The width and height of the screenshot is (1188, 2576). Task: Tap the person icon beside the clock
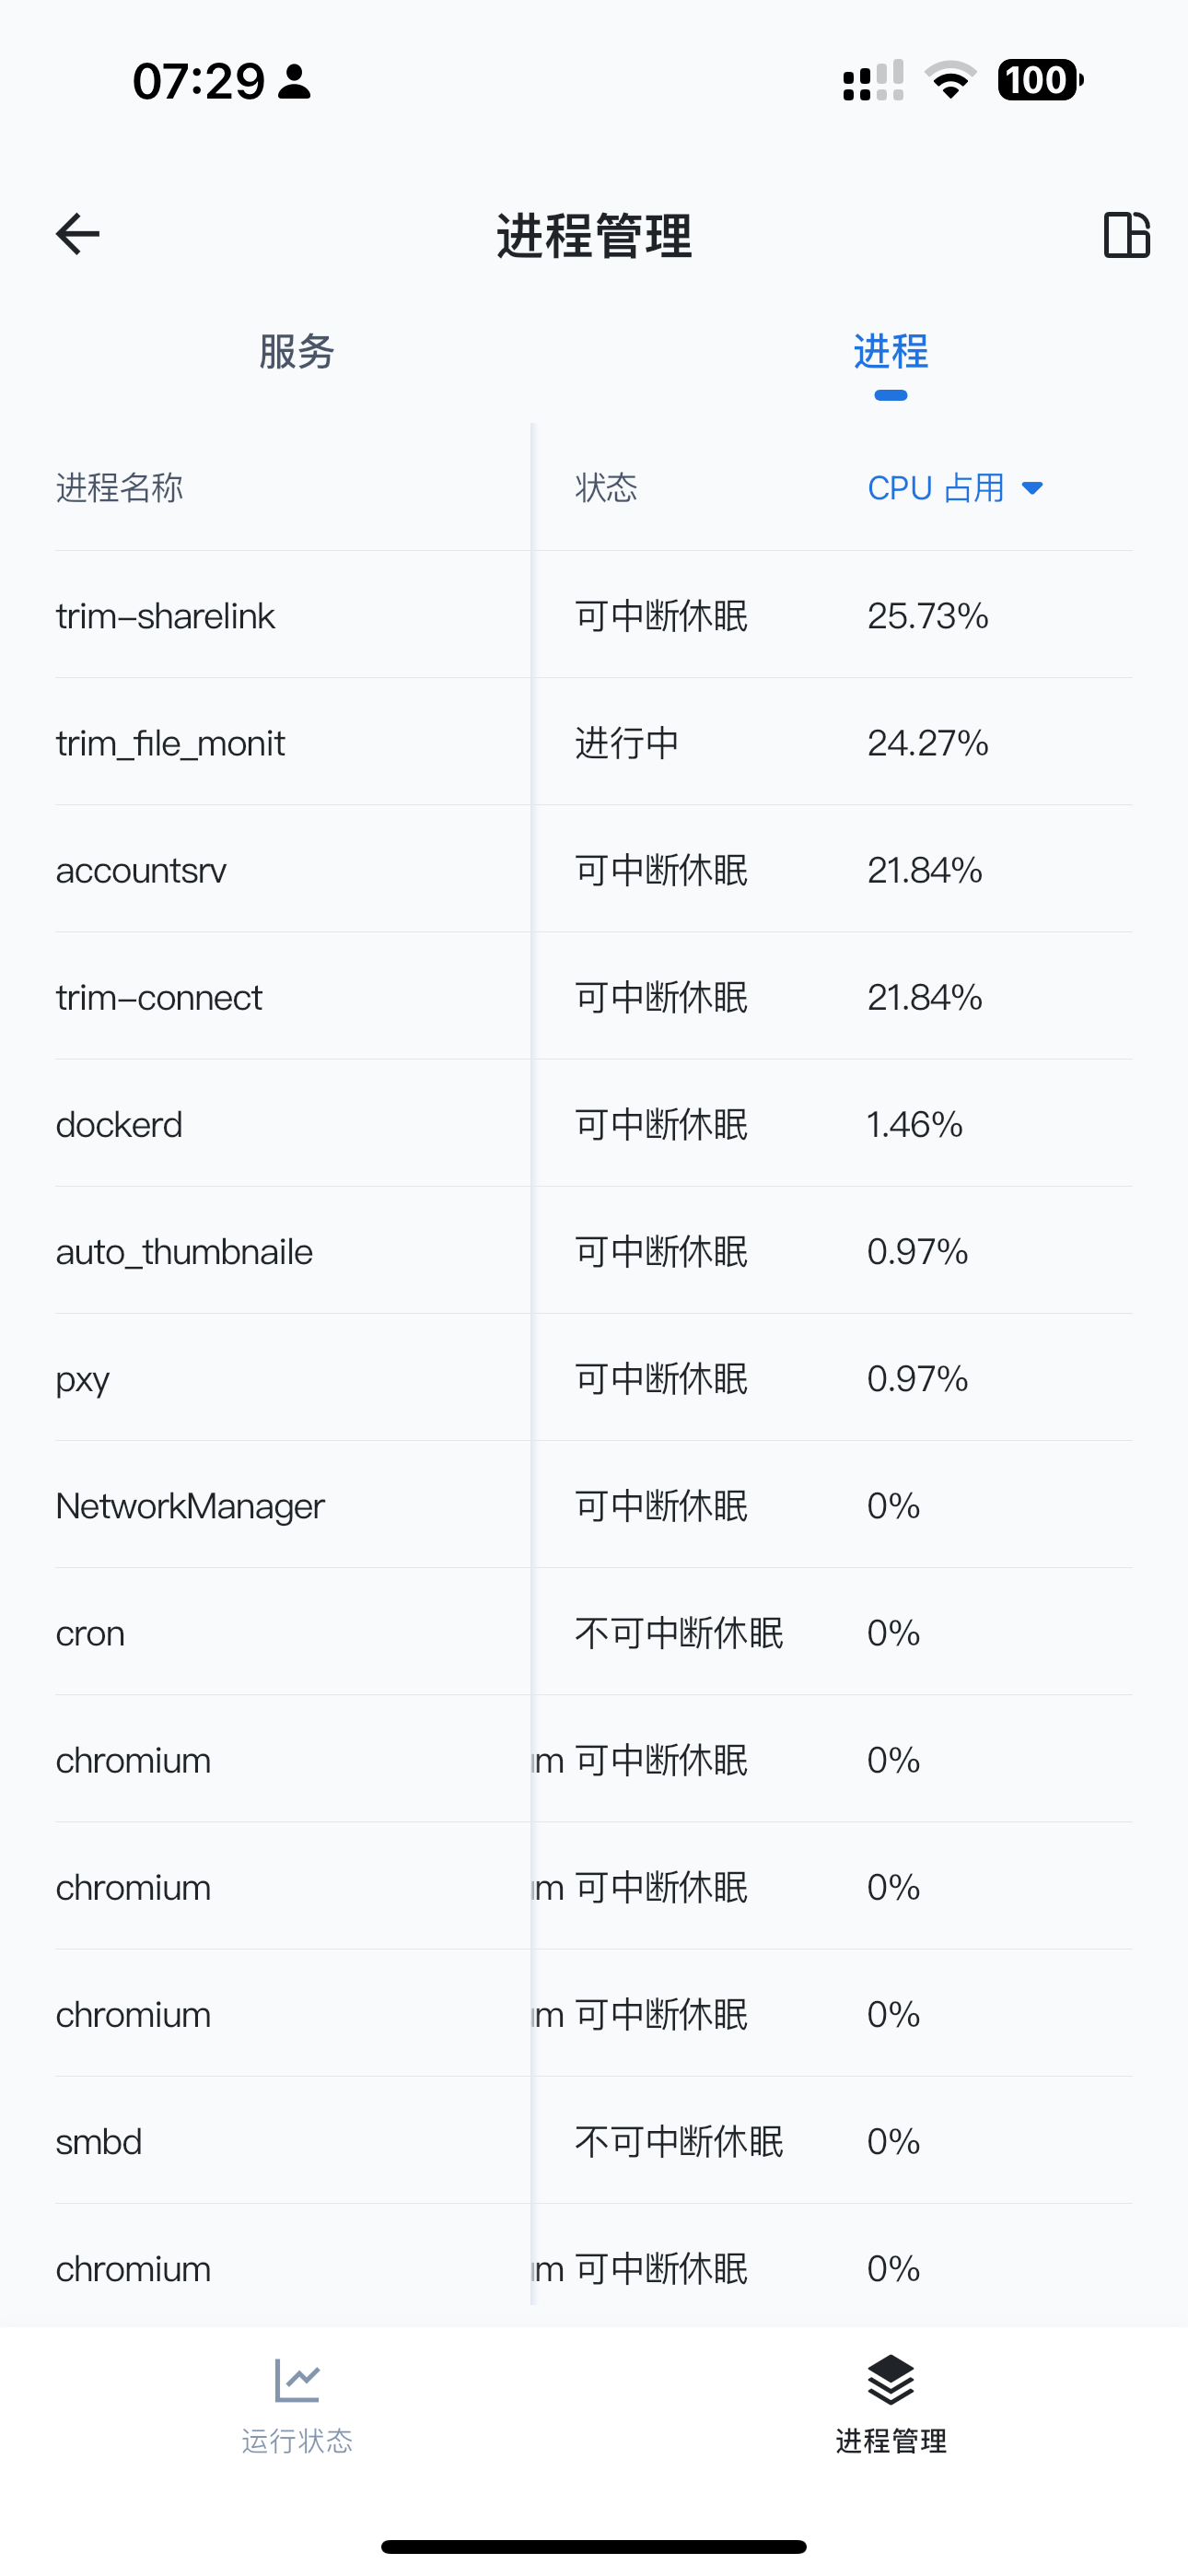294,81
